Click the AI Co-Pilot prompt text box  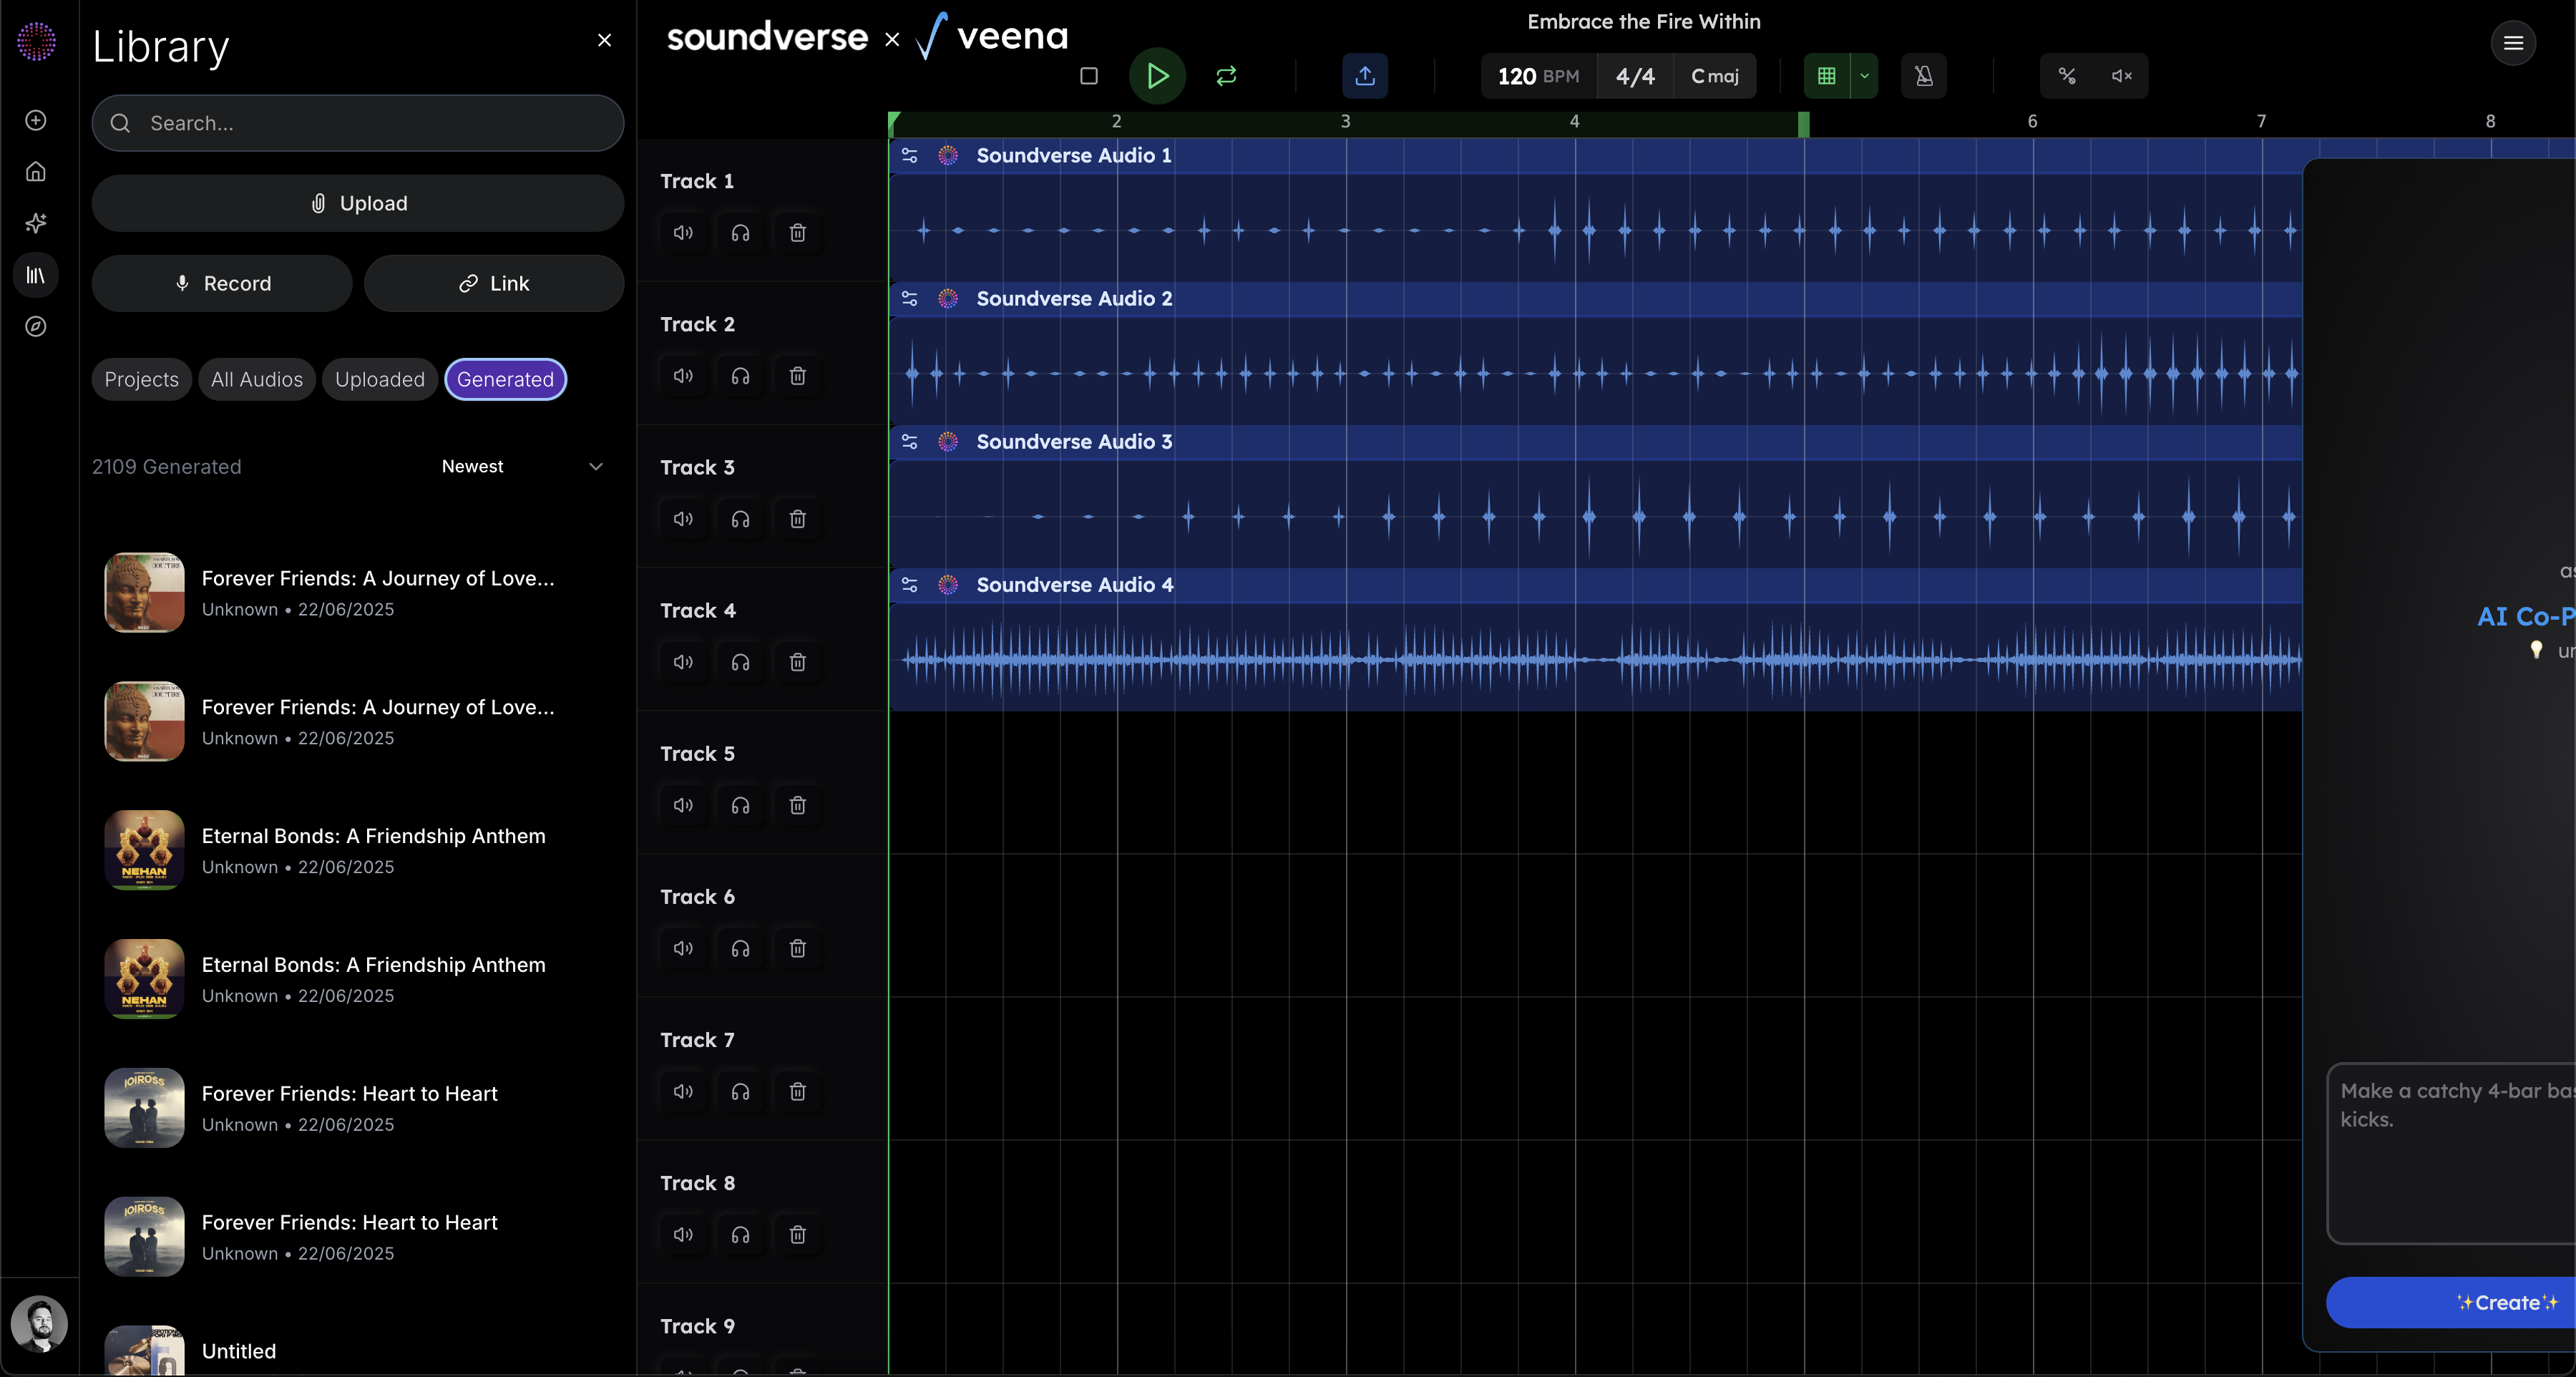point(2452,1153)
